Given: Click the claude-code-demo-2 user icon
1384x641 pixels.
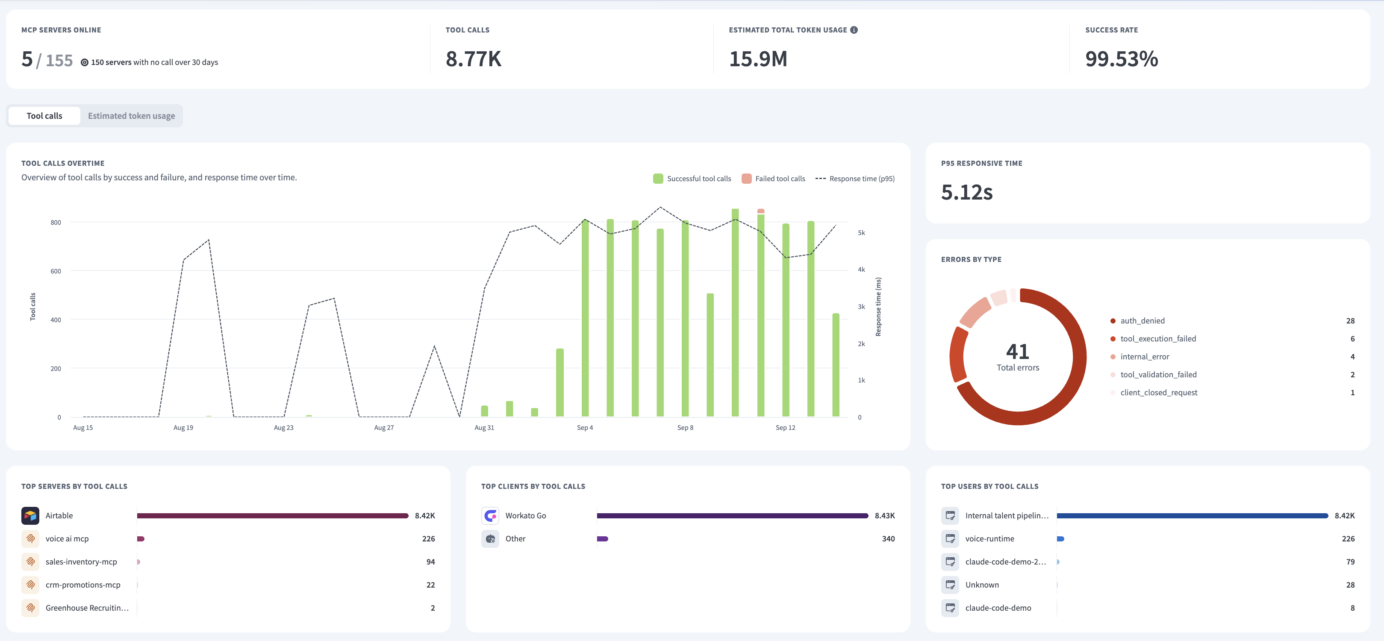Looking at the screenshot, I should pos(950,562).
